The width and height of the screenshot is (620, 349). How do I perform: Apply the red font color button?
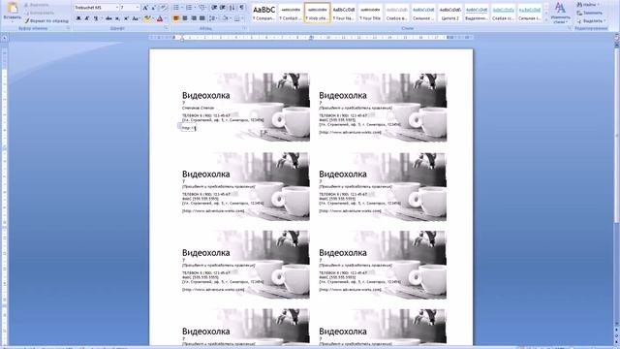point(159,18)
